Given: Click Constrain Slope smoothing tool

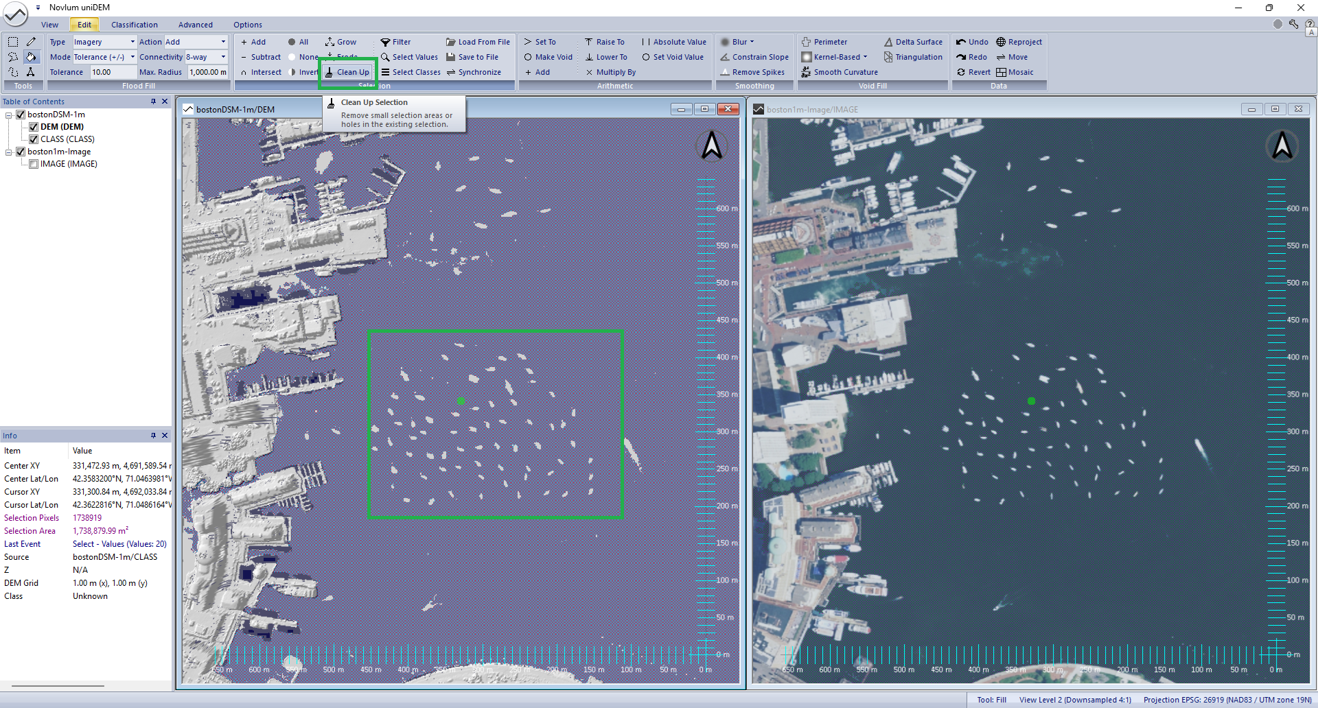Looking at the screenshot, I should [754, 57].
